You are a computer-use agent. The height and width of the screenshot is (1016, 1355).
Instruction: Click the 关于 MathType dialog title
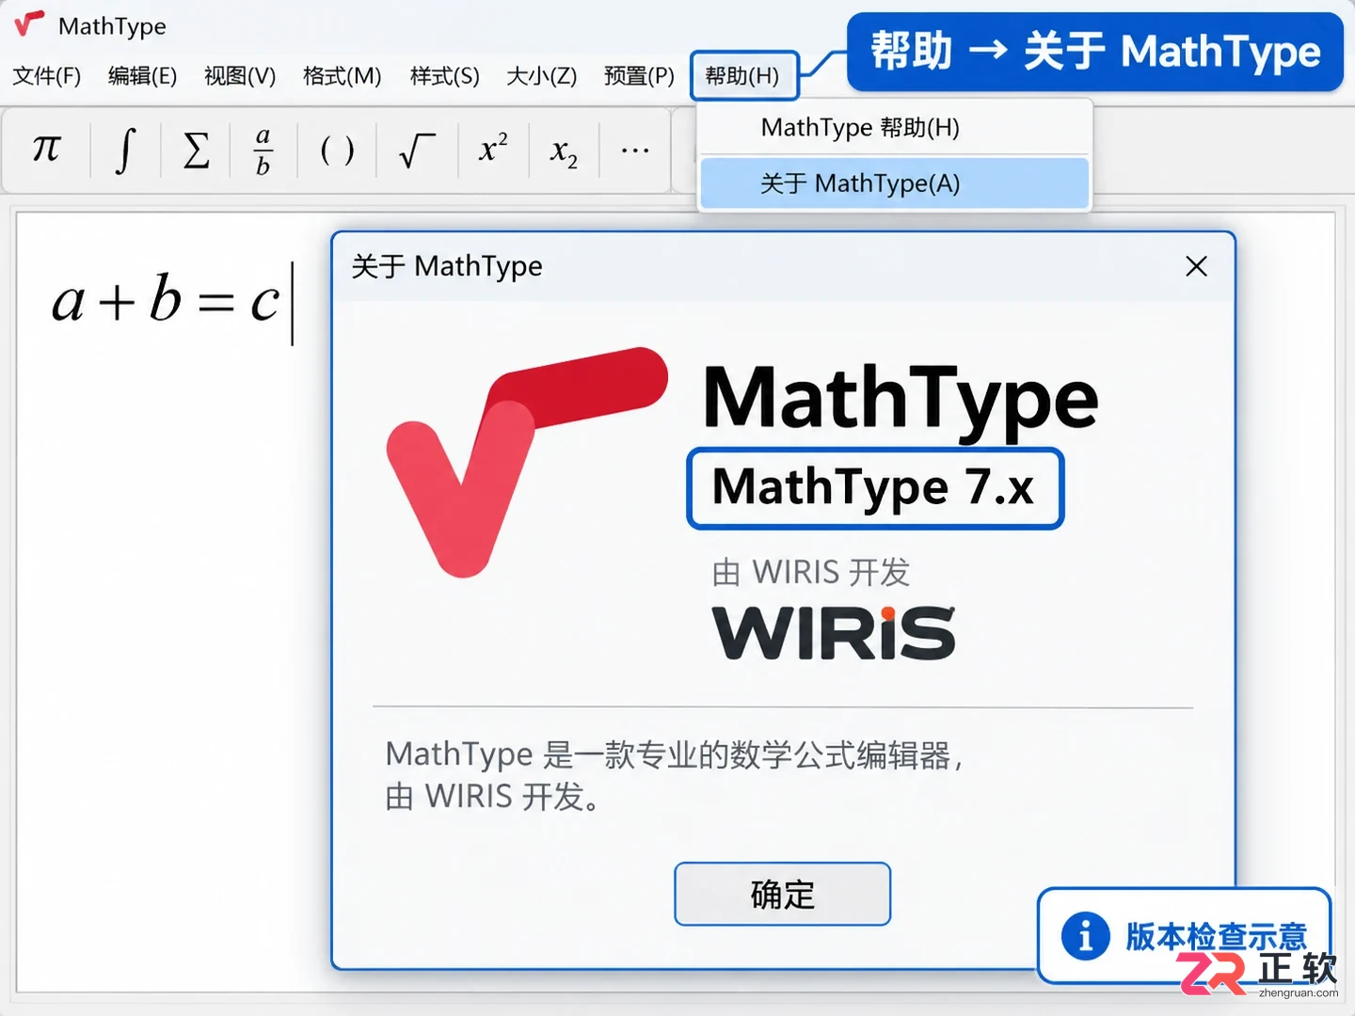pos(447,266)
